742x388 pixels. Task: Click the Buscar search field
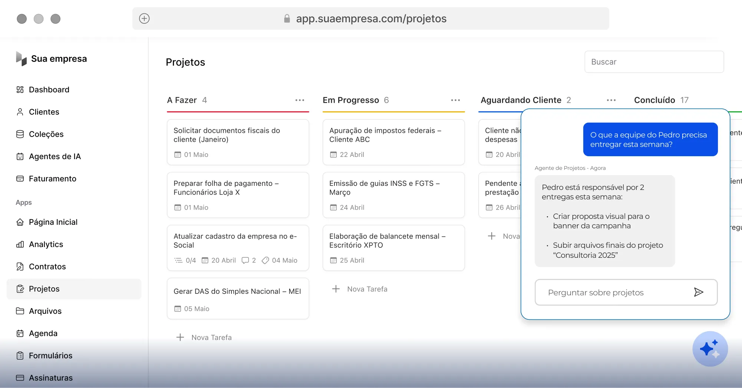pos(654,62)
